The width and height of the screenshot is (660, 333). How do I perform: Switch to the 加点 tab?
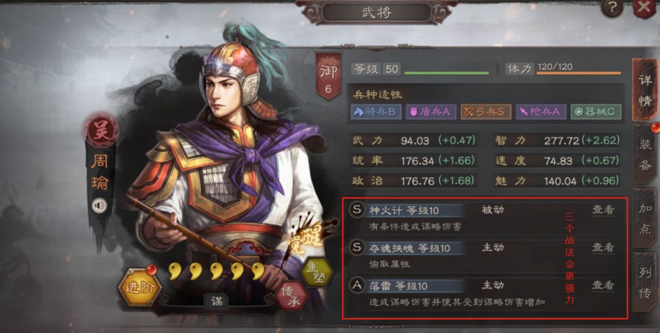click(645, 219)
